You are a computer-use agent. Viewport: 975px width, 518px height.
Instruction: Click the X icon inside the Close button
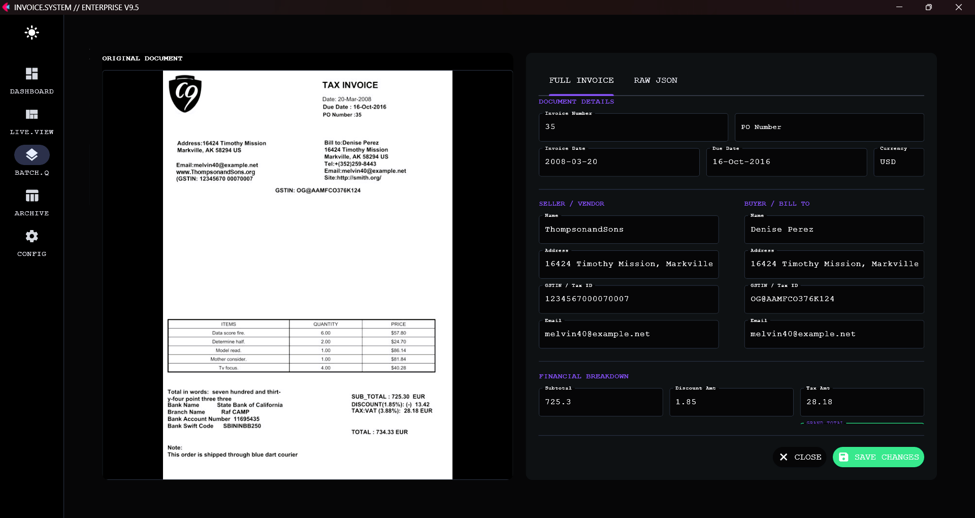pos(784,457)
